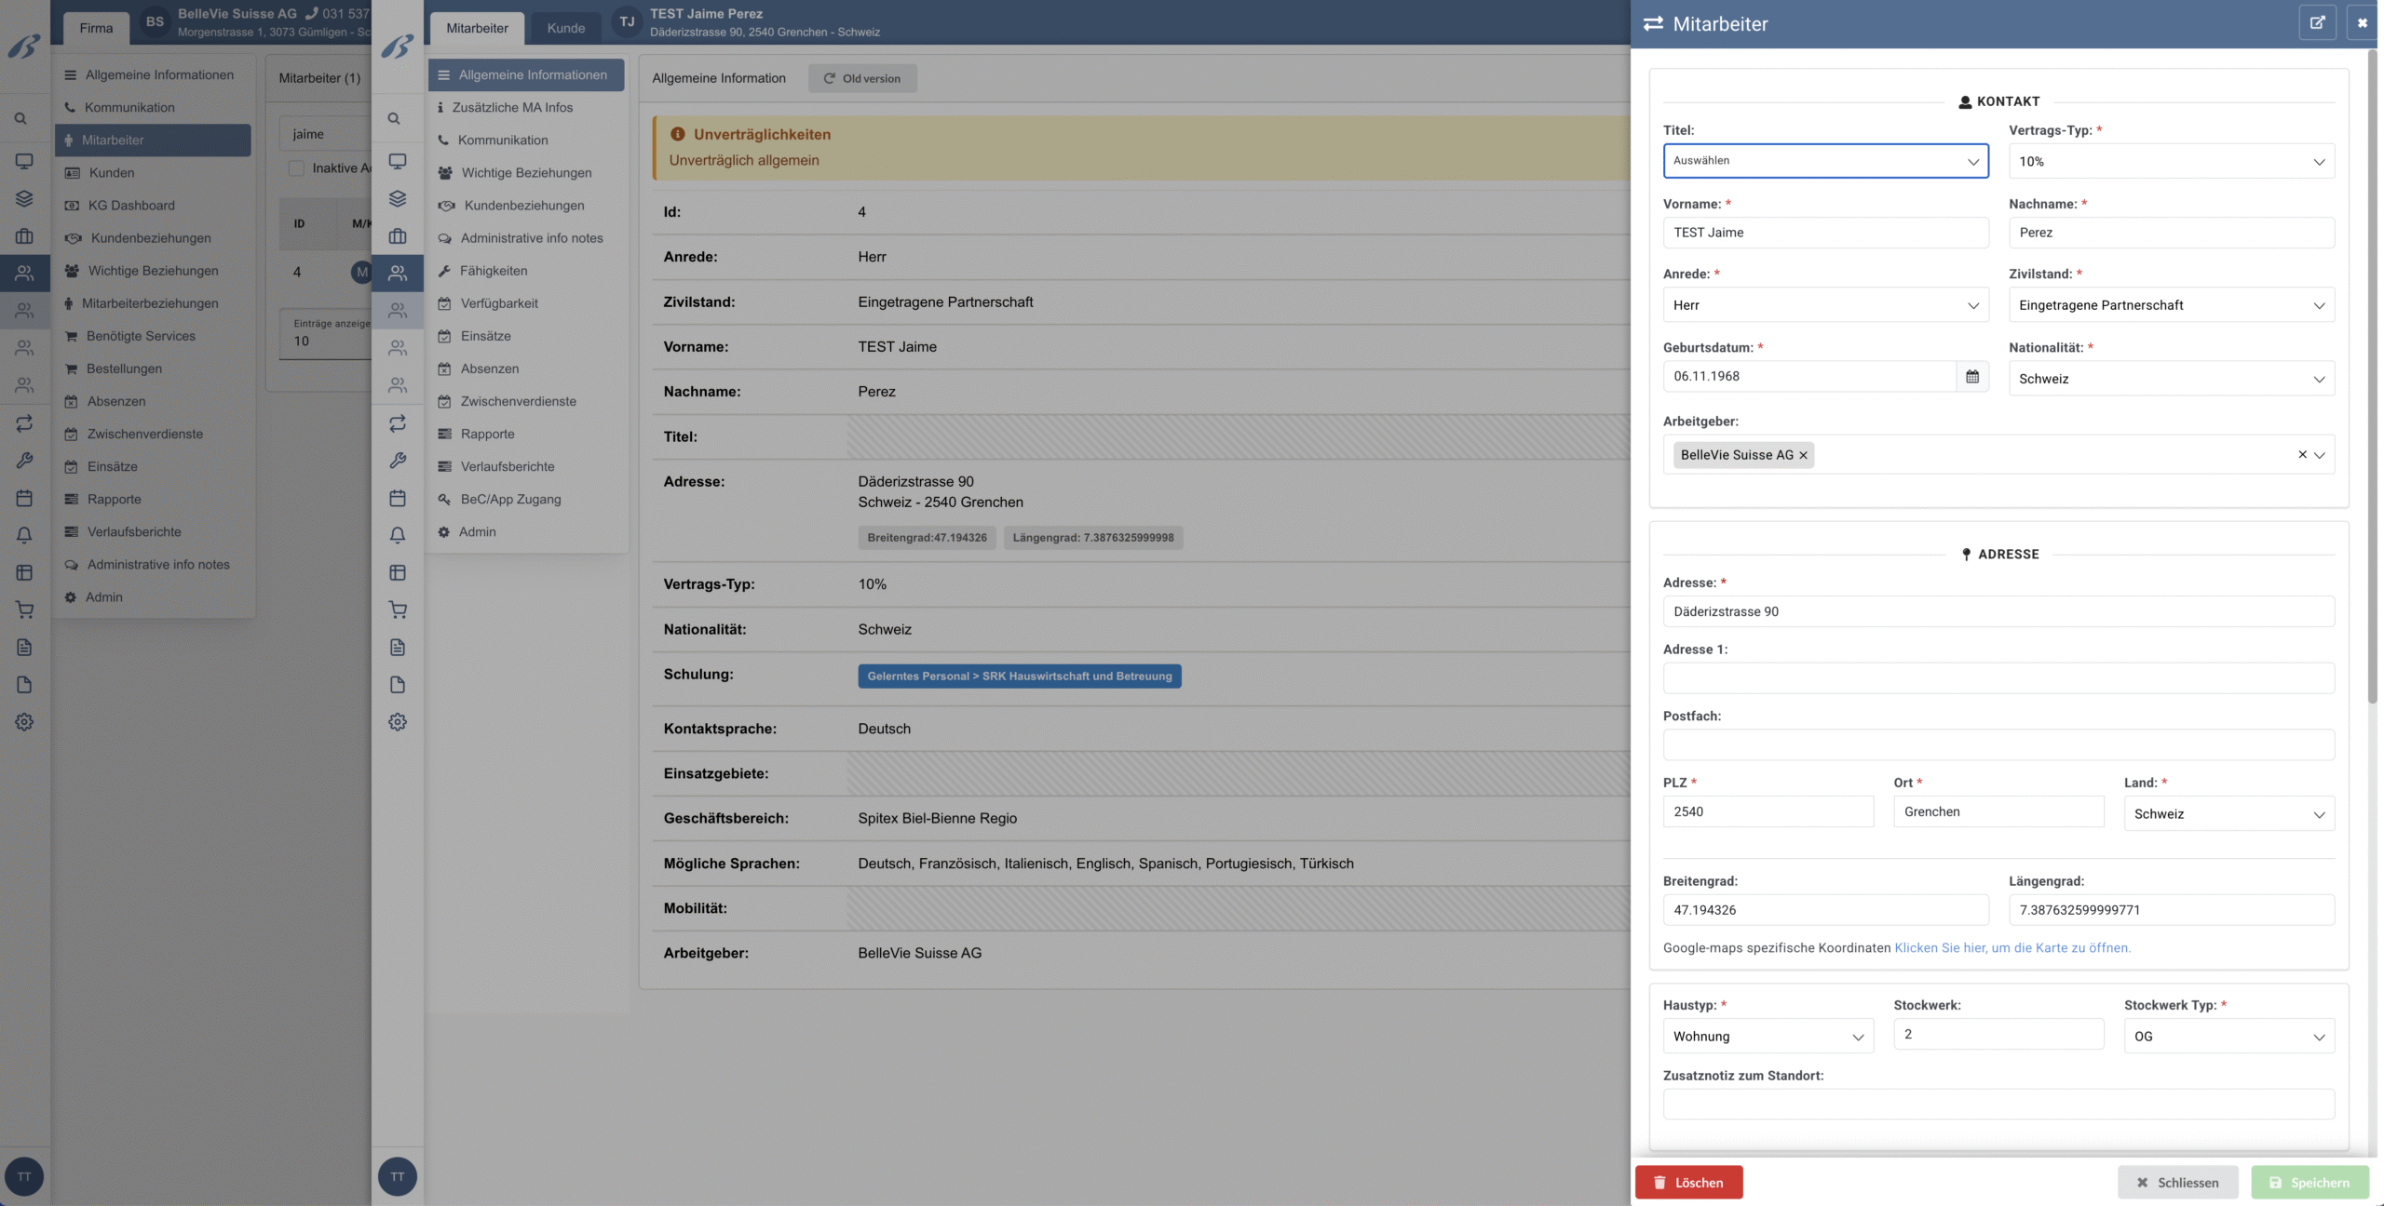Click the link to open the Google map
Image resolution: width=2384 pixels, height=1206 pixels.
pos(2011,947)
